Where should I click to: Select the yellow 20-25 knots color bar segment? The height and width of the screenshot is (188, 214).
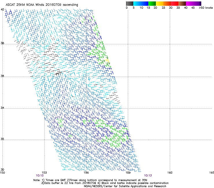coord(160,3)
